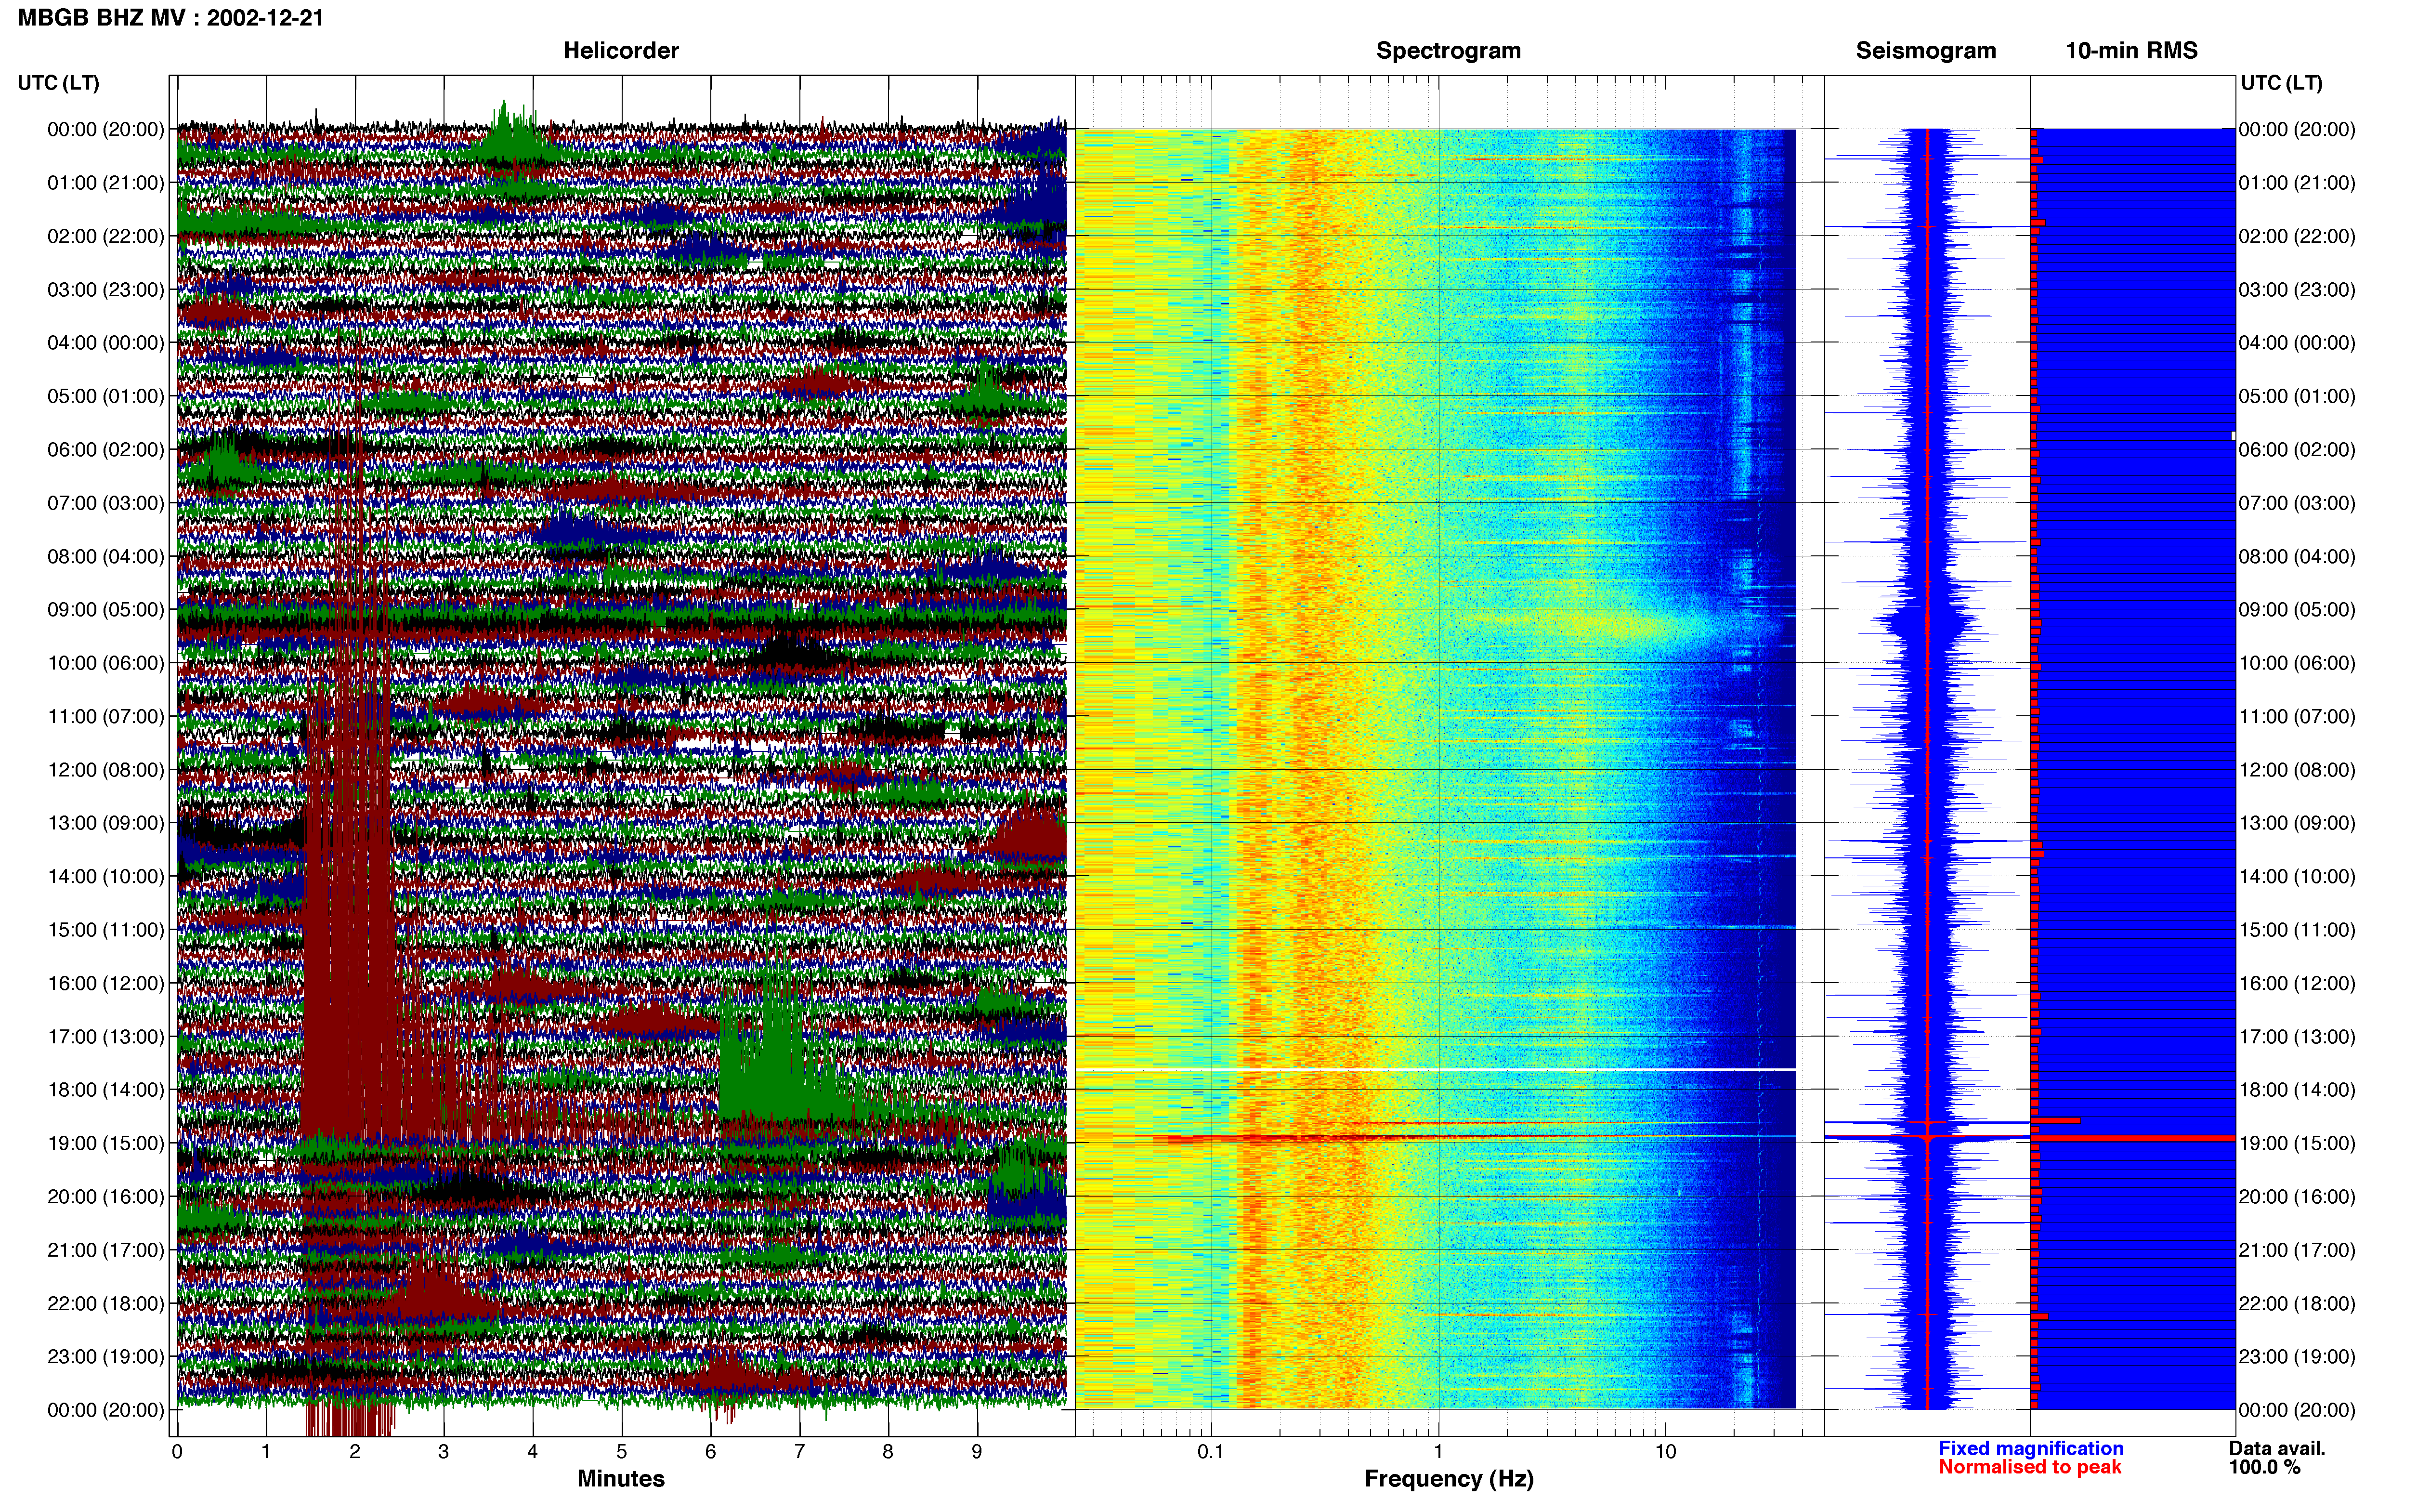Click the 'Seismogram' panel heading

tap(1925, 50)
